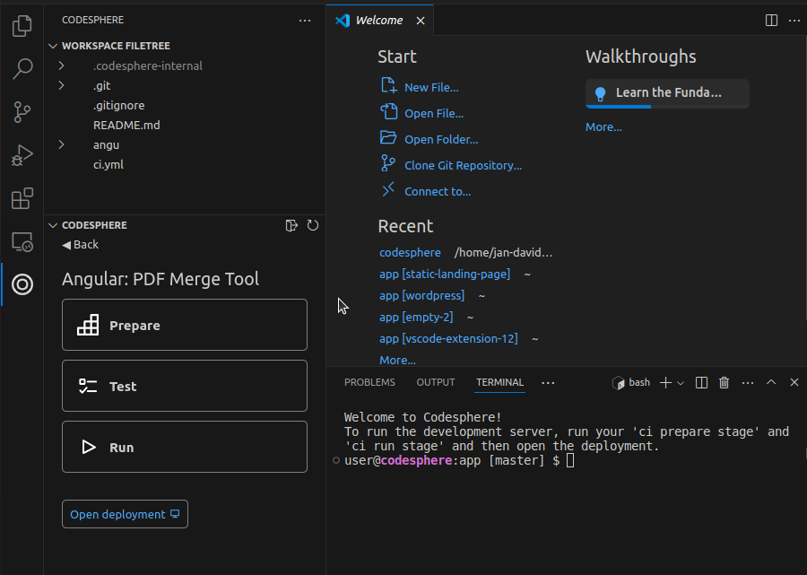
Task: Open the Extensions view icon
Action: [x=22, y=198]
